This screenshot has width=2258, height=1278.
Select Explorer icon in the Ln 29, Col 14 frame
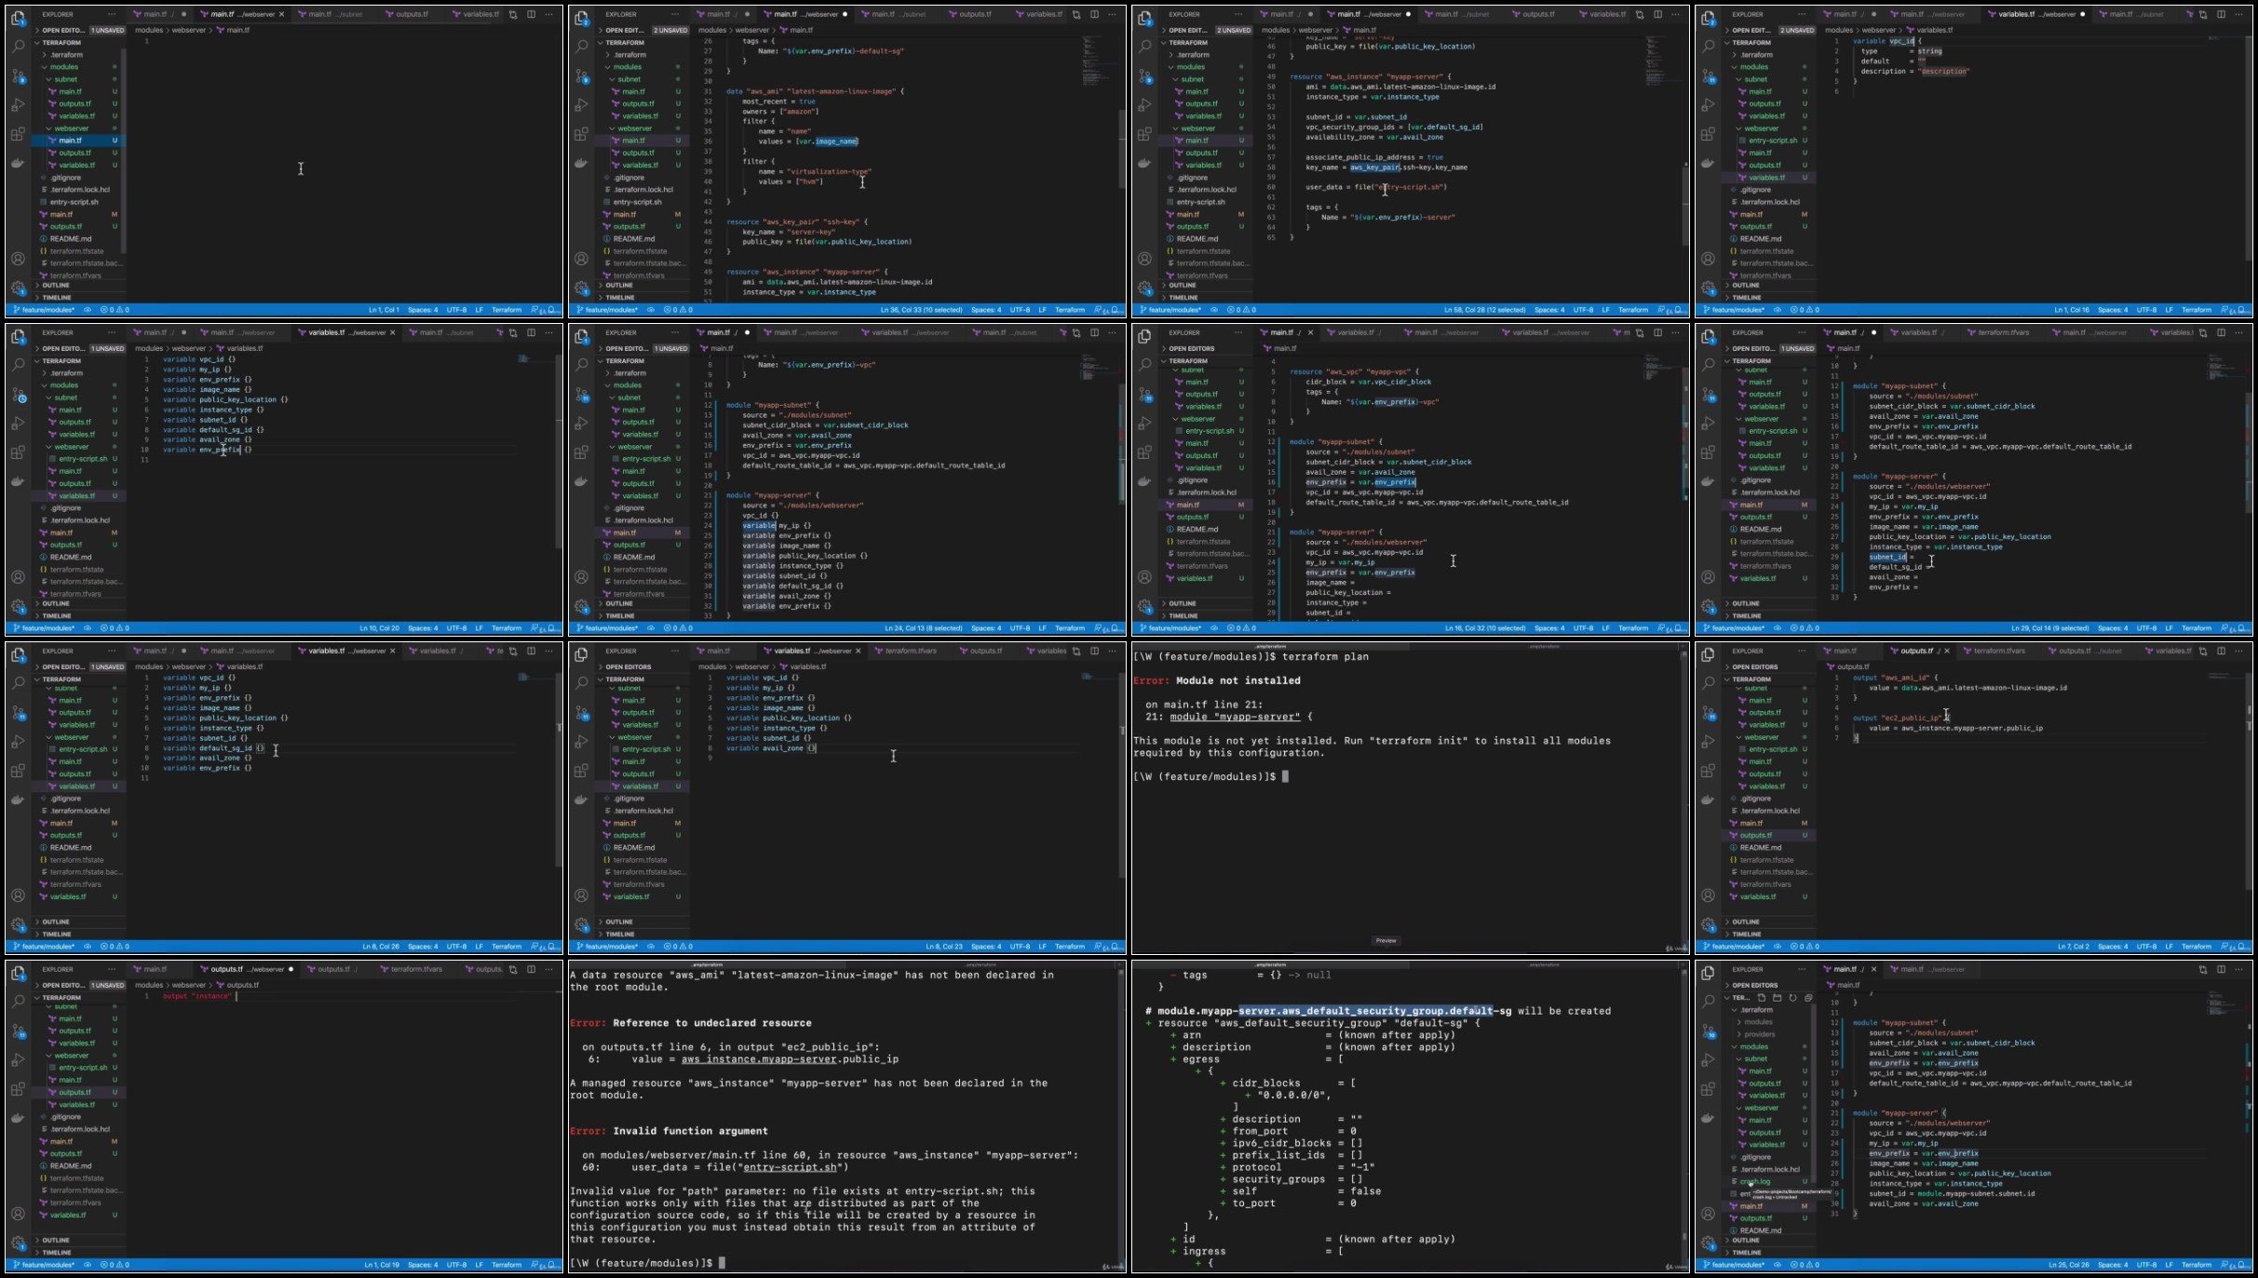point(1708,336)
